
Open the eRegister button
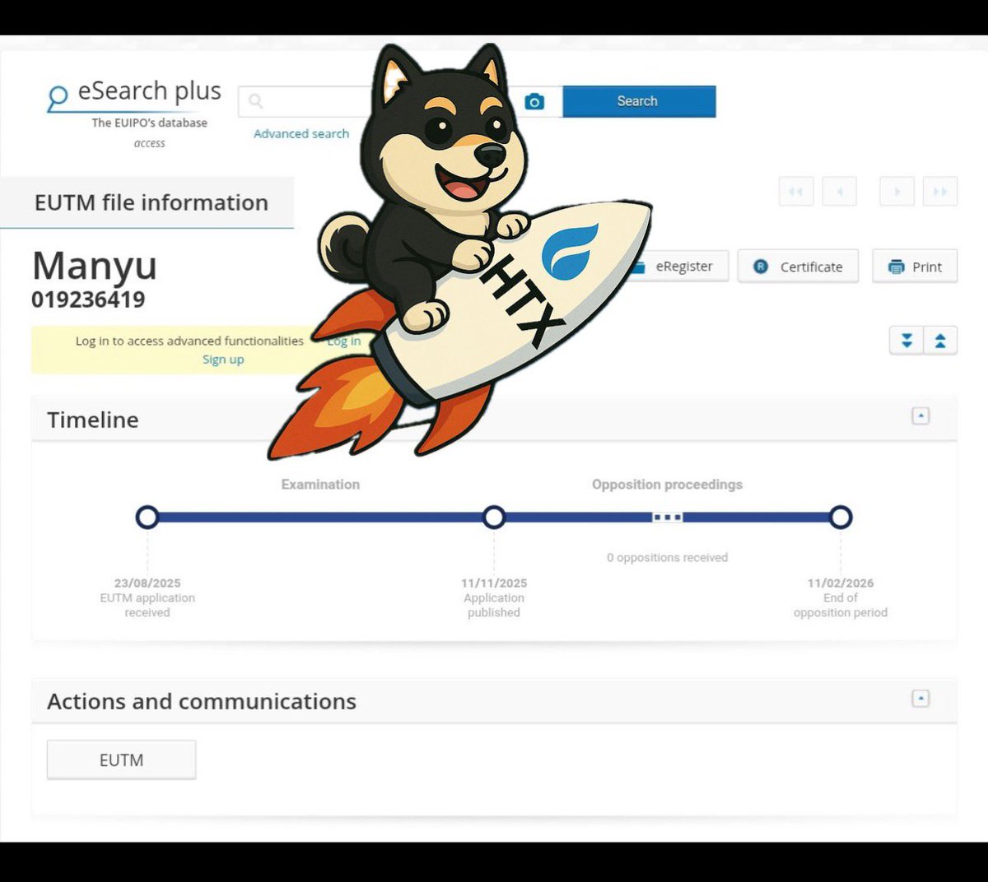(x=679, y=267)
